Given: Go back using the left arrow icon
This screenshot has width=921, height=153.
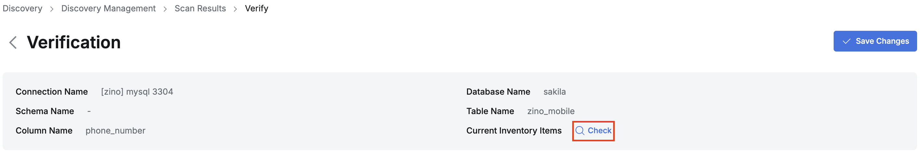Looking at the screenshot, I should pos(13,42).
